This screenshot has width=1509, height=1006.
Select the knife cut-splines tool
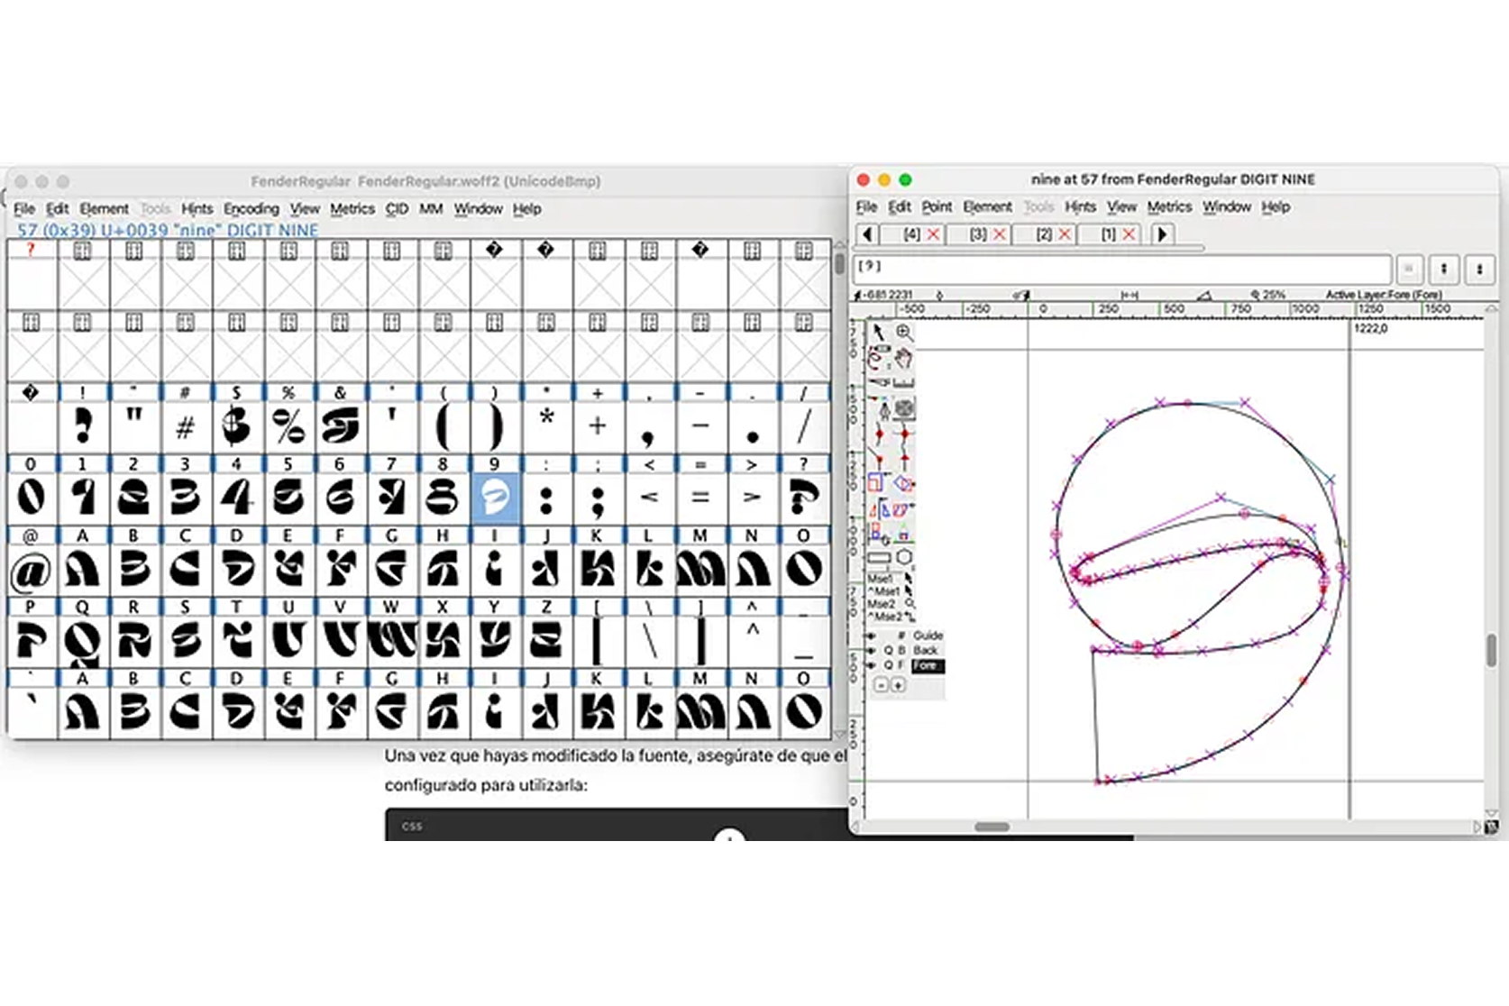tap(877, 381)
